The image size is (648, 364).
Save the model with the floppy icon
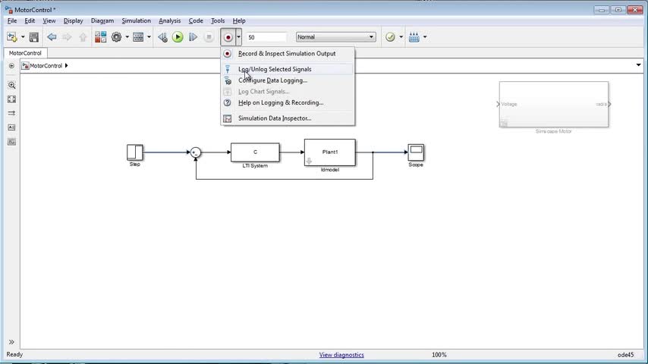click(x=34, y=37)
